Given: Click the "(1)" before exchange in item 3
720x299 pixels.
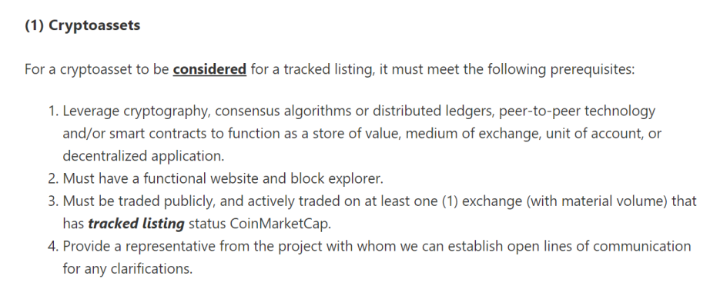Looking at the screenshot, I should point(450,201).
